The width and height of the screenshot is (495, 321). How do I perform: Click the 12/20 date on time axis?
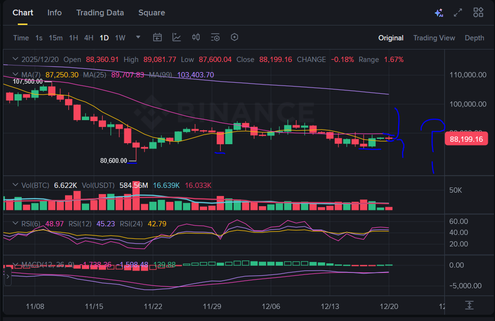click(389, 306)
